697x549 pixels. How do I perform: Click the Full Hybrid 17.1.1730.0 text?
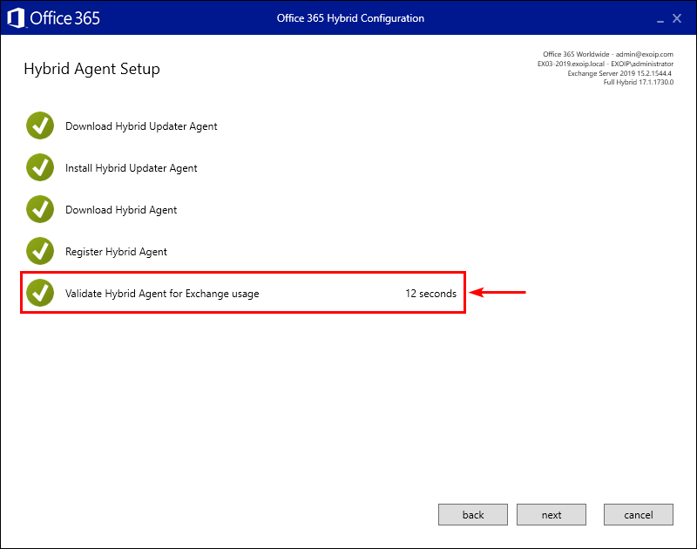pos(639,82)
